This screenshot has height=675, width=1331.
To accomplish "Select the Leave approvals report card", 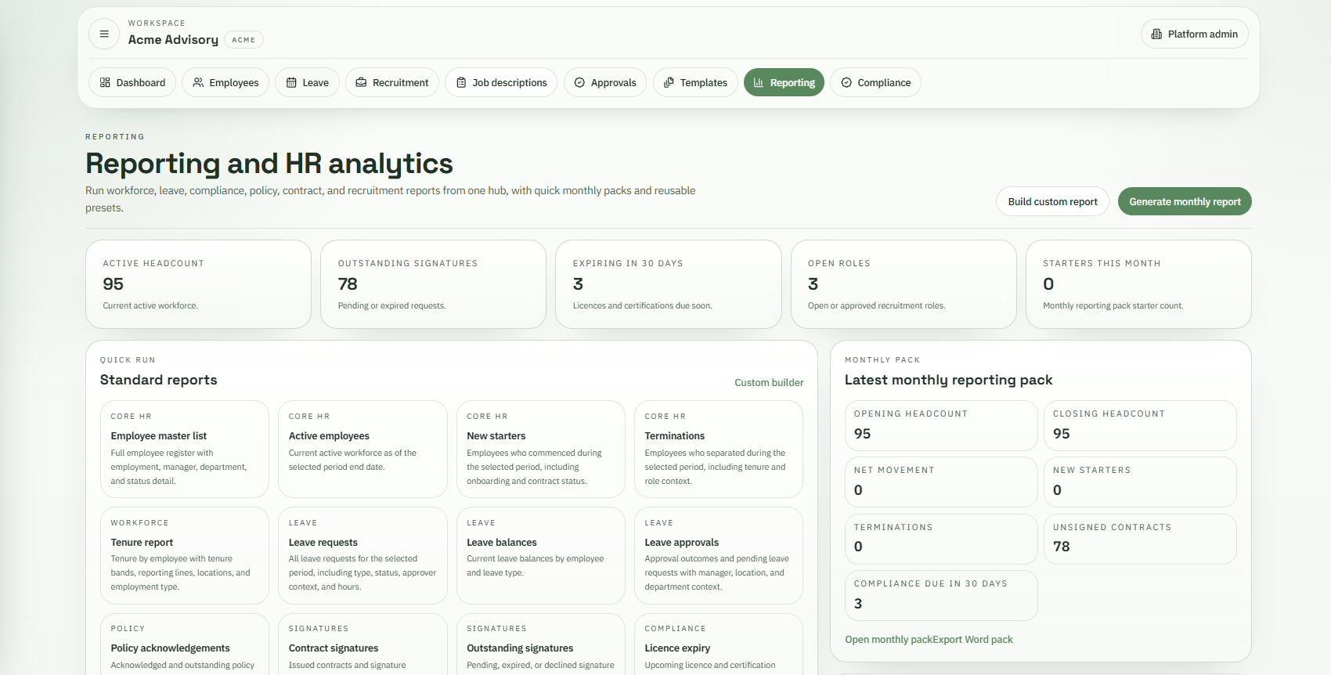I will 719,555.
